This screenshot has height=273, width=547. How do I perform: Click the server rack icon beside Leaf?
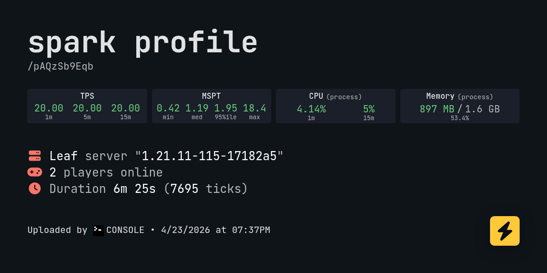pos(35,156)
